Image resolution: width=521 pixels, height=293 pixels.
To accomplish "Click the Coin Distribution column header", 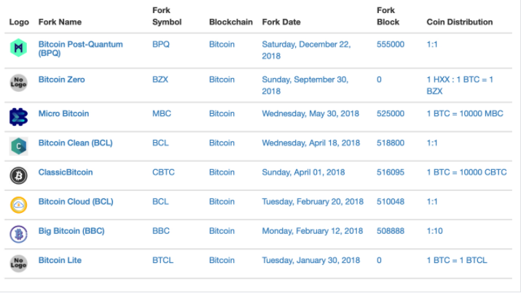I will pos(459,23).
